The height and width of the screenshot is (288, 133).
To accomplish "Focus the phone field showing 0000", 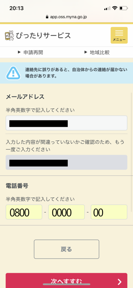I will pos(66,212).
